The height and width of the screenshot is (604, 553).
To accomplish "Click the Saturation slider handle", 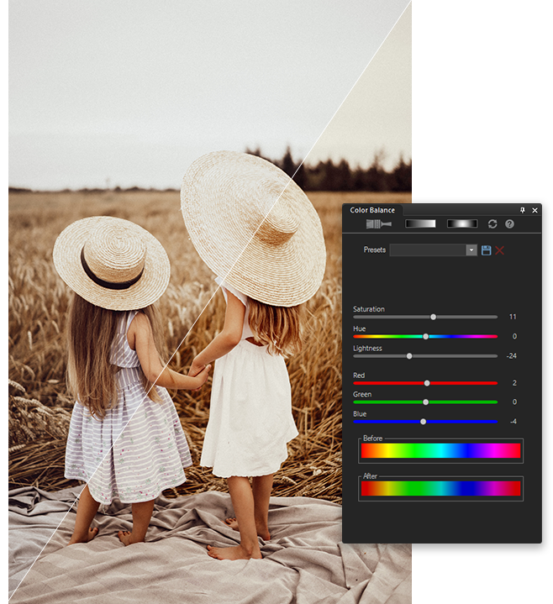I will click(x=433, y=317).
